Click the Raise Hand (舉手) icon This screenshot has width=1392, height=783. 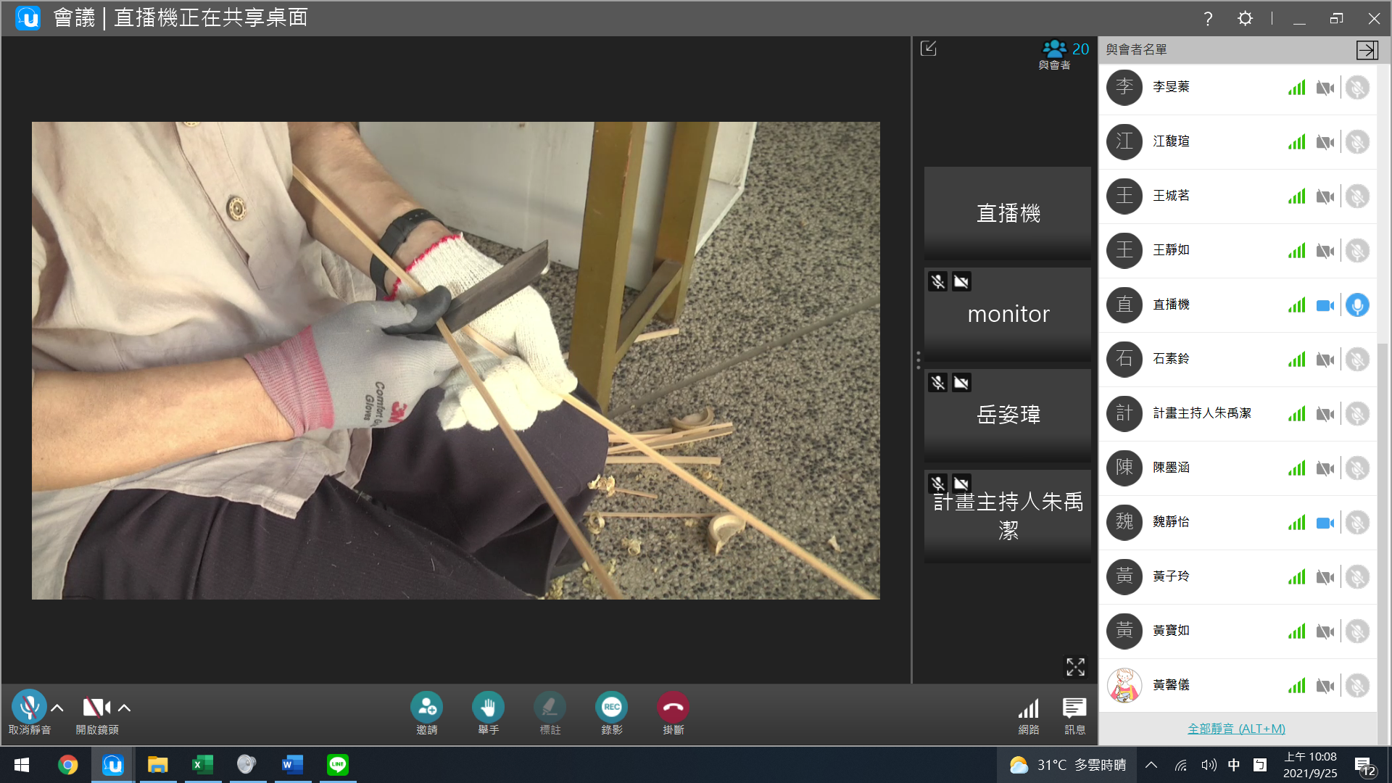[488, 707]
